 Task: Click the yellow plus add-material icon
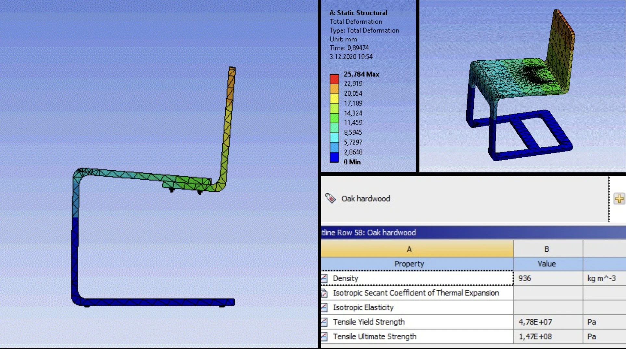619,199
